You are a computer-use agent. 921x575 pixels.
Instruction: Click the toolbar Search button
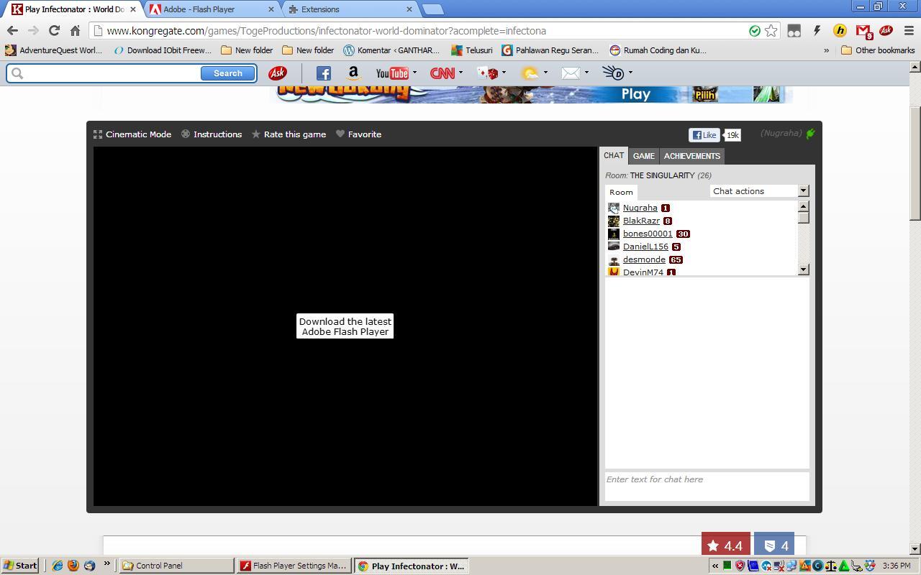227,73
